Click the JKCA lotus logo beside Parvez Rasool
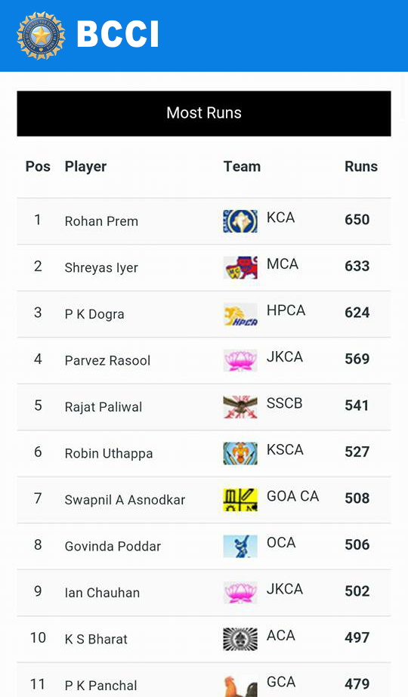408x697 pixels. tap(240, 360)
